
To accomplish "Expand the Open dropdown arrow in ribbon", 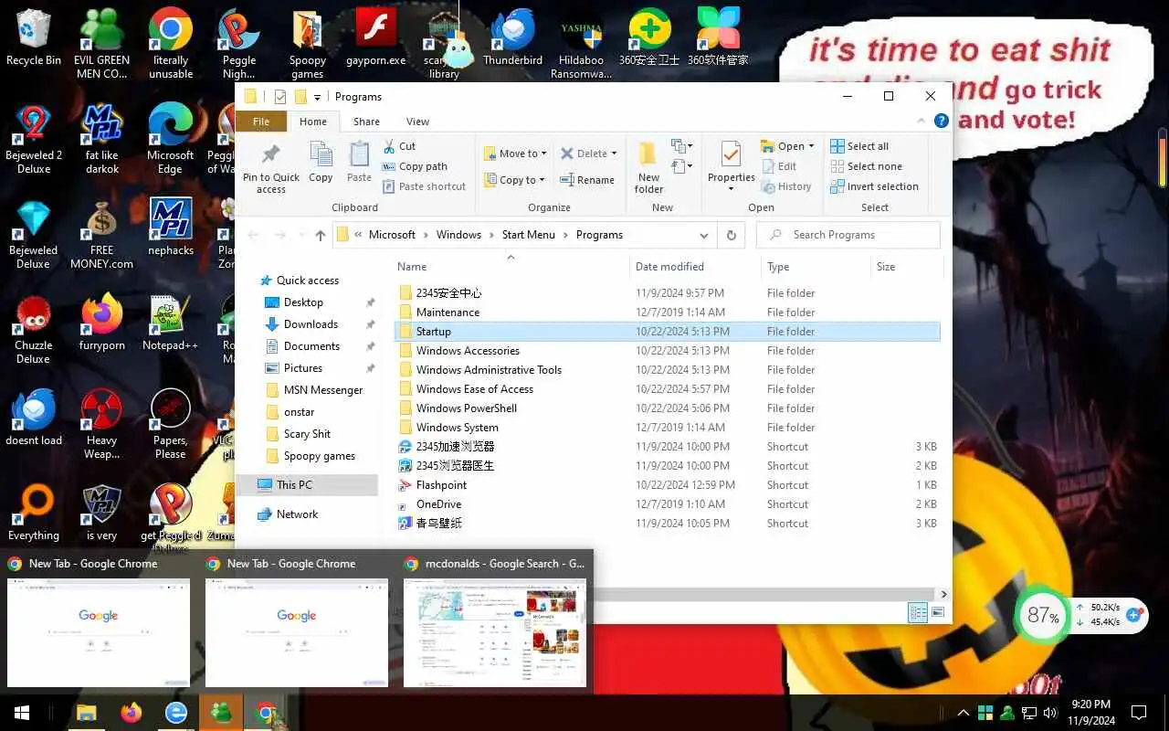I will point(811,146).
